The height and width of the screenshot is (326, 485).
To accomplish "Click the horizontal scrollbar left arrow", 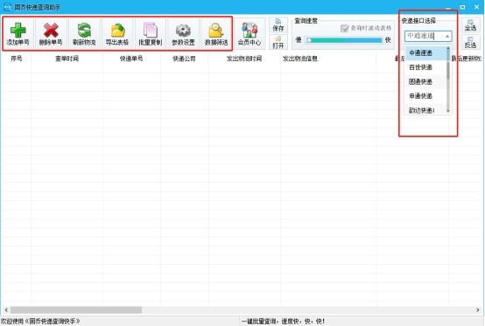I will click(6, 309).
